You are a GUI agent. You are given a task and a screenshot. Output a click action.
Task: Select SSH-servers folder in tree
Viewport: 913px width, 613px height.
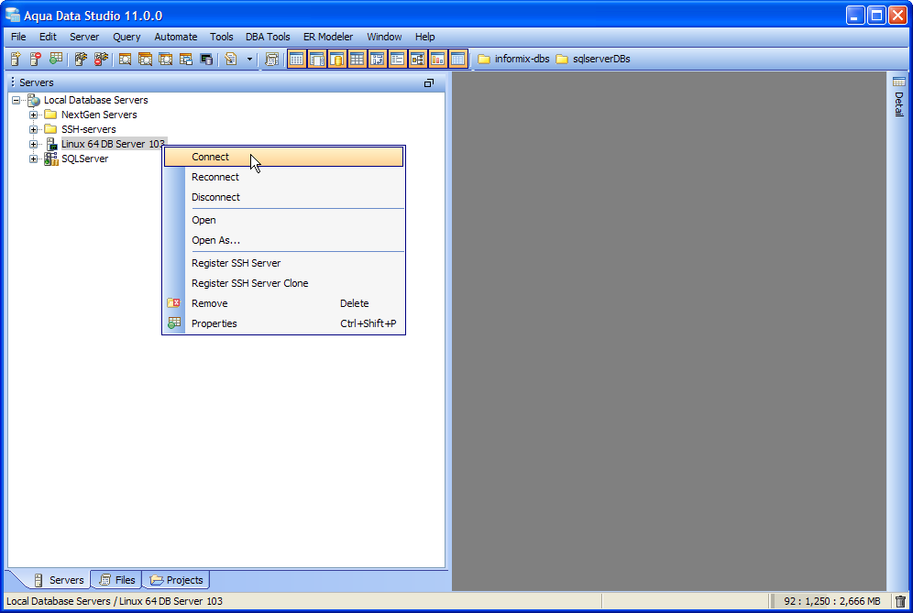89,129
